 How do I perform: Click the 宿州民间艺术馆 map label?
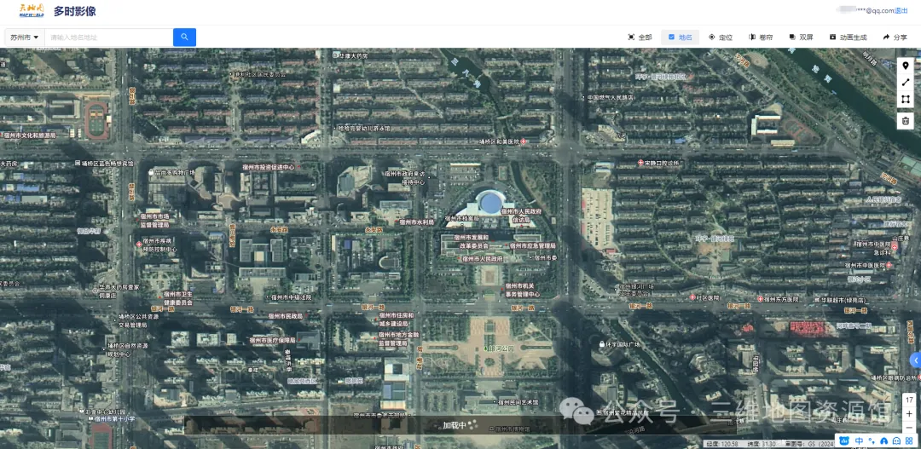click(518, 402)
